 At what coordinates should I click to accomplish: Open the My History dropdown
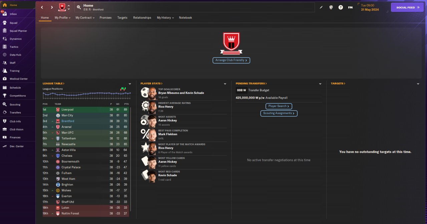165,18
